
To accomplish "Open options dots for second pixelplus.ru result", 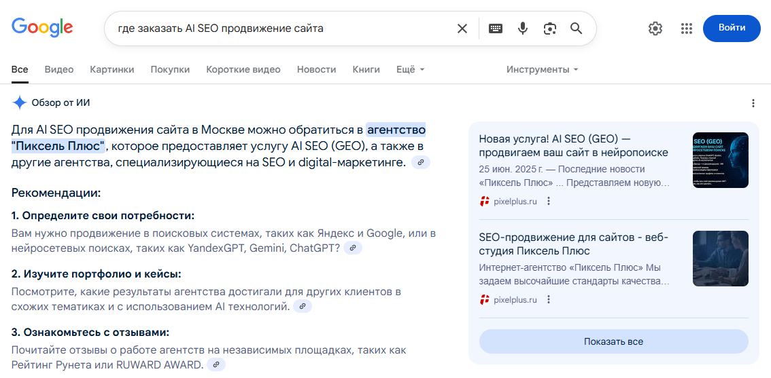I will click(549, 299).
